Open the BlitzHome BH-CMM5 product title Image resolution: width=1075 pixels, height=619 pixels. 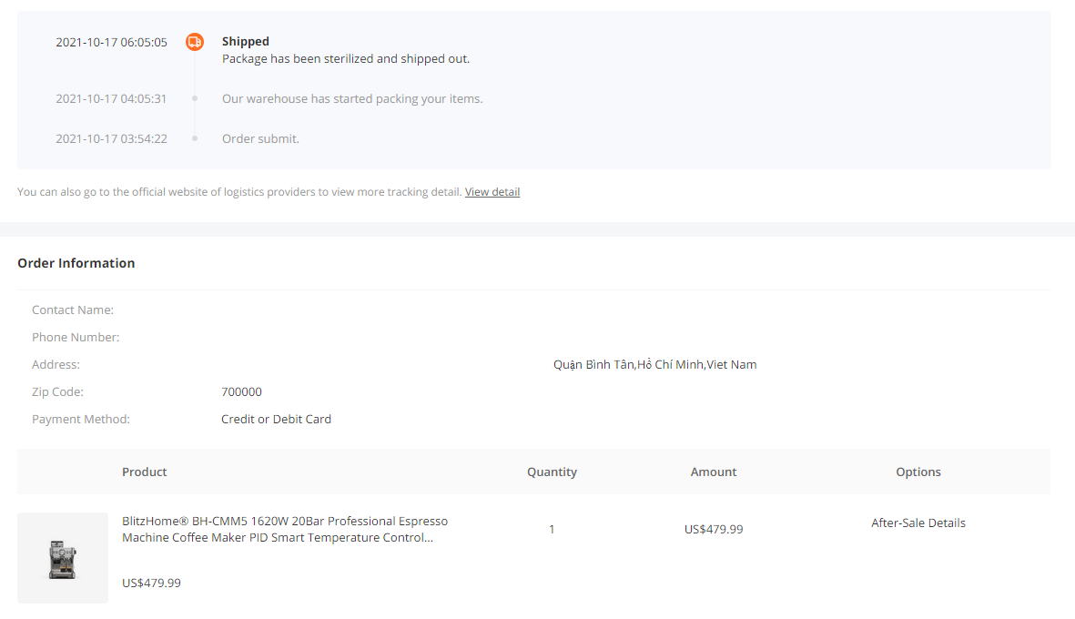[x=285, y=529]
